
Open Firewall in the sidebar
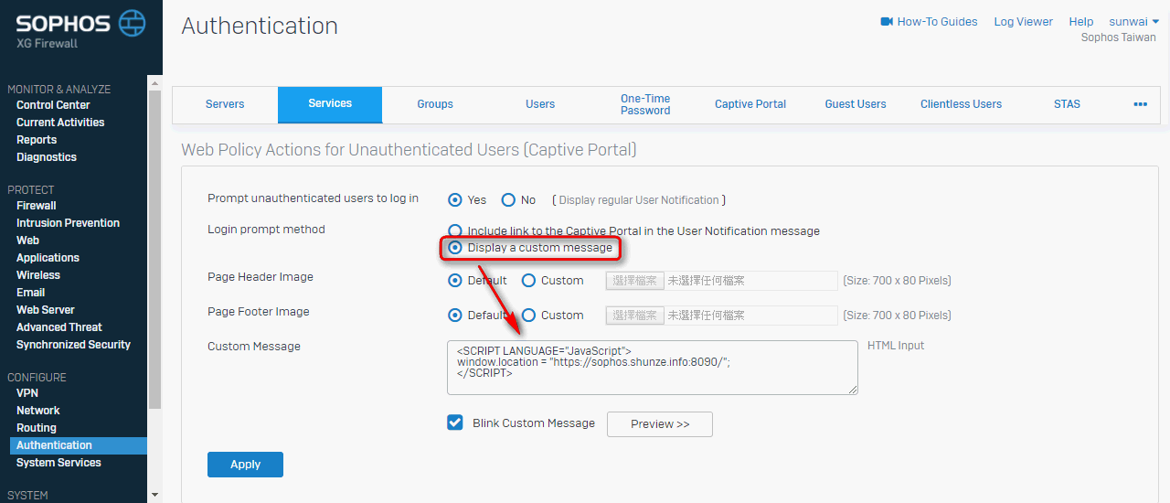37,206
